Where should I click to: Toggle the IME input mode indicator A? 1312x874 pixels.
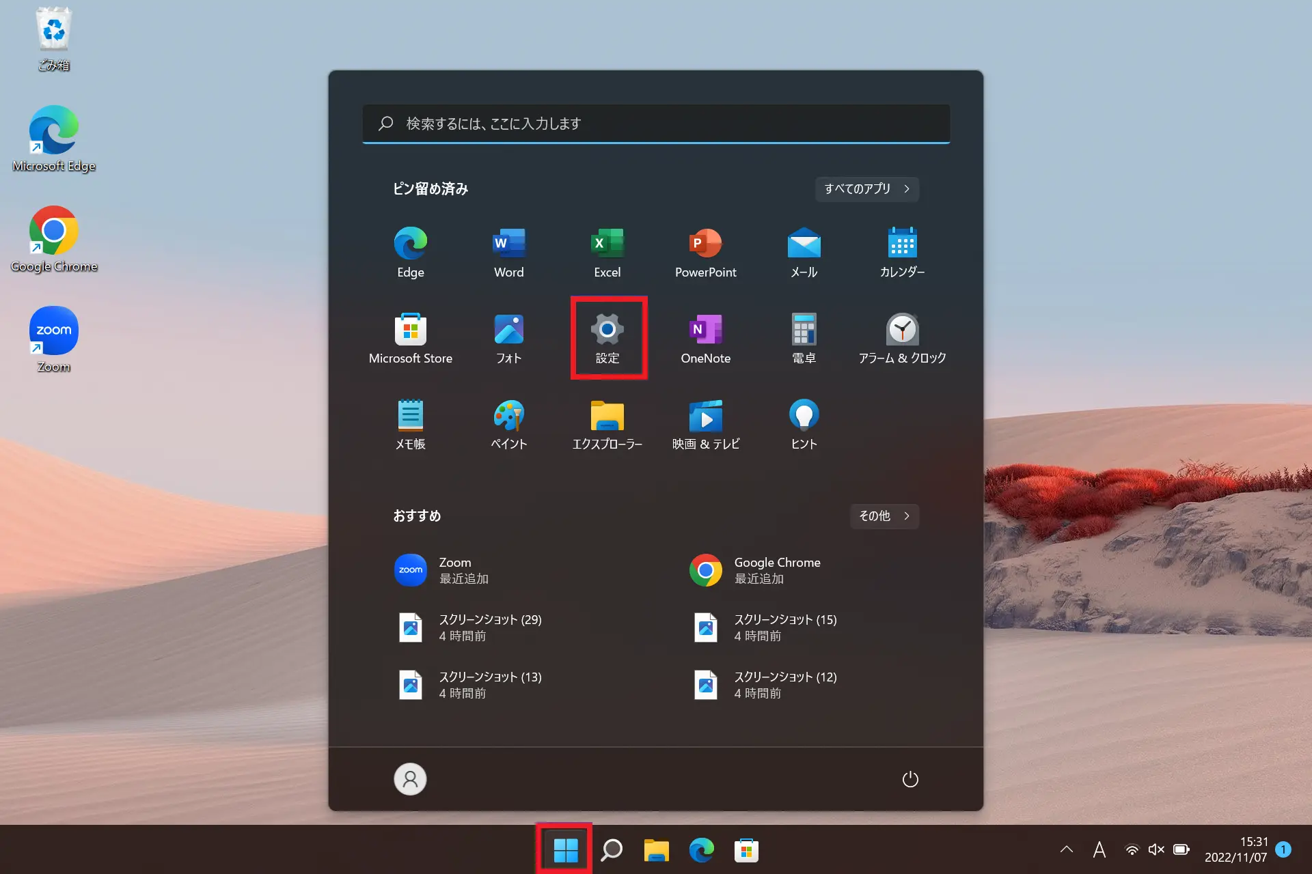[1099, 849]
